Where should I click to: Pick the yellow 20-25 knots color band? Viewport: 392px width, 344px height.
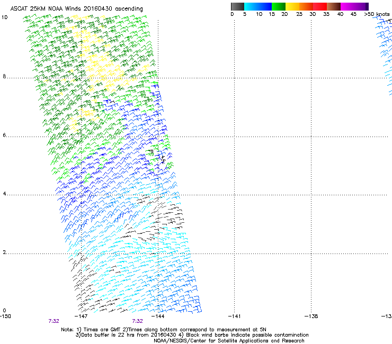(292, 6)
